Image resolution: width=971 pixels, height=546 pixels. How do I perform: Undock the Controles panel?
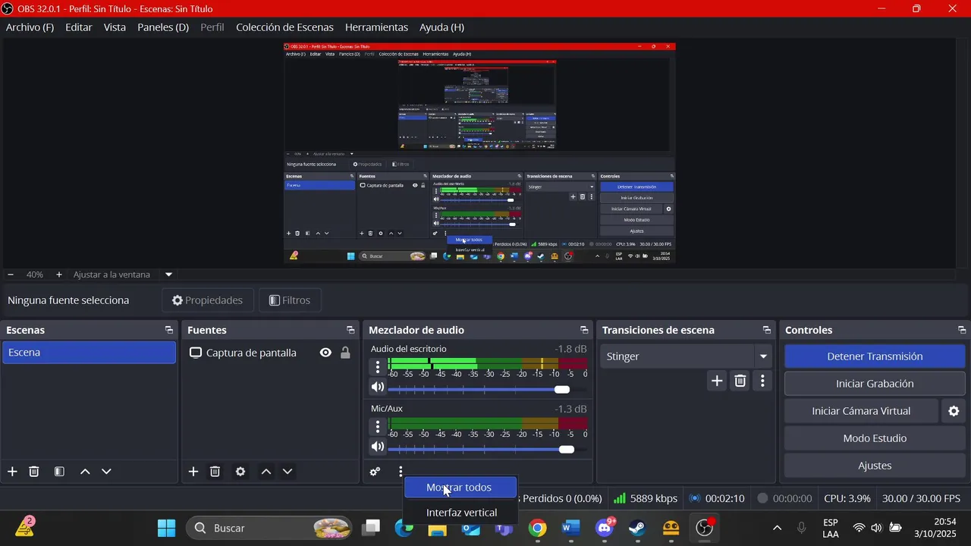click(962, 330)
